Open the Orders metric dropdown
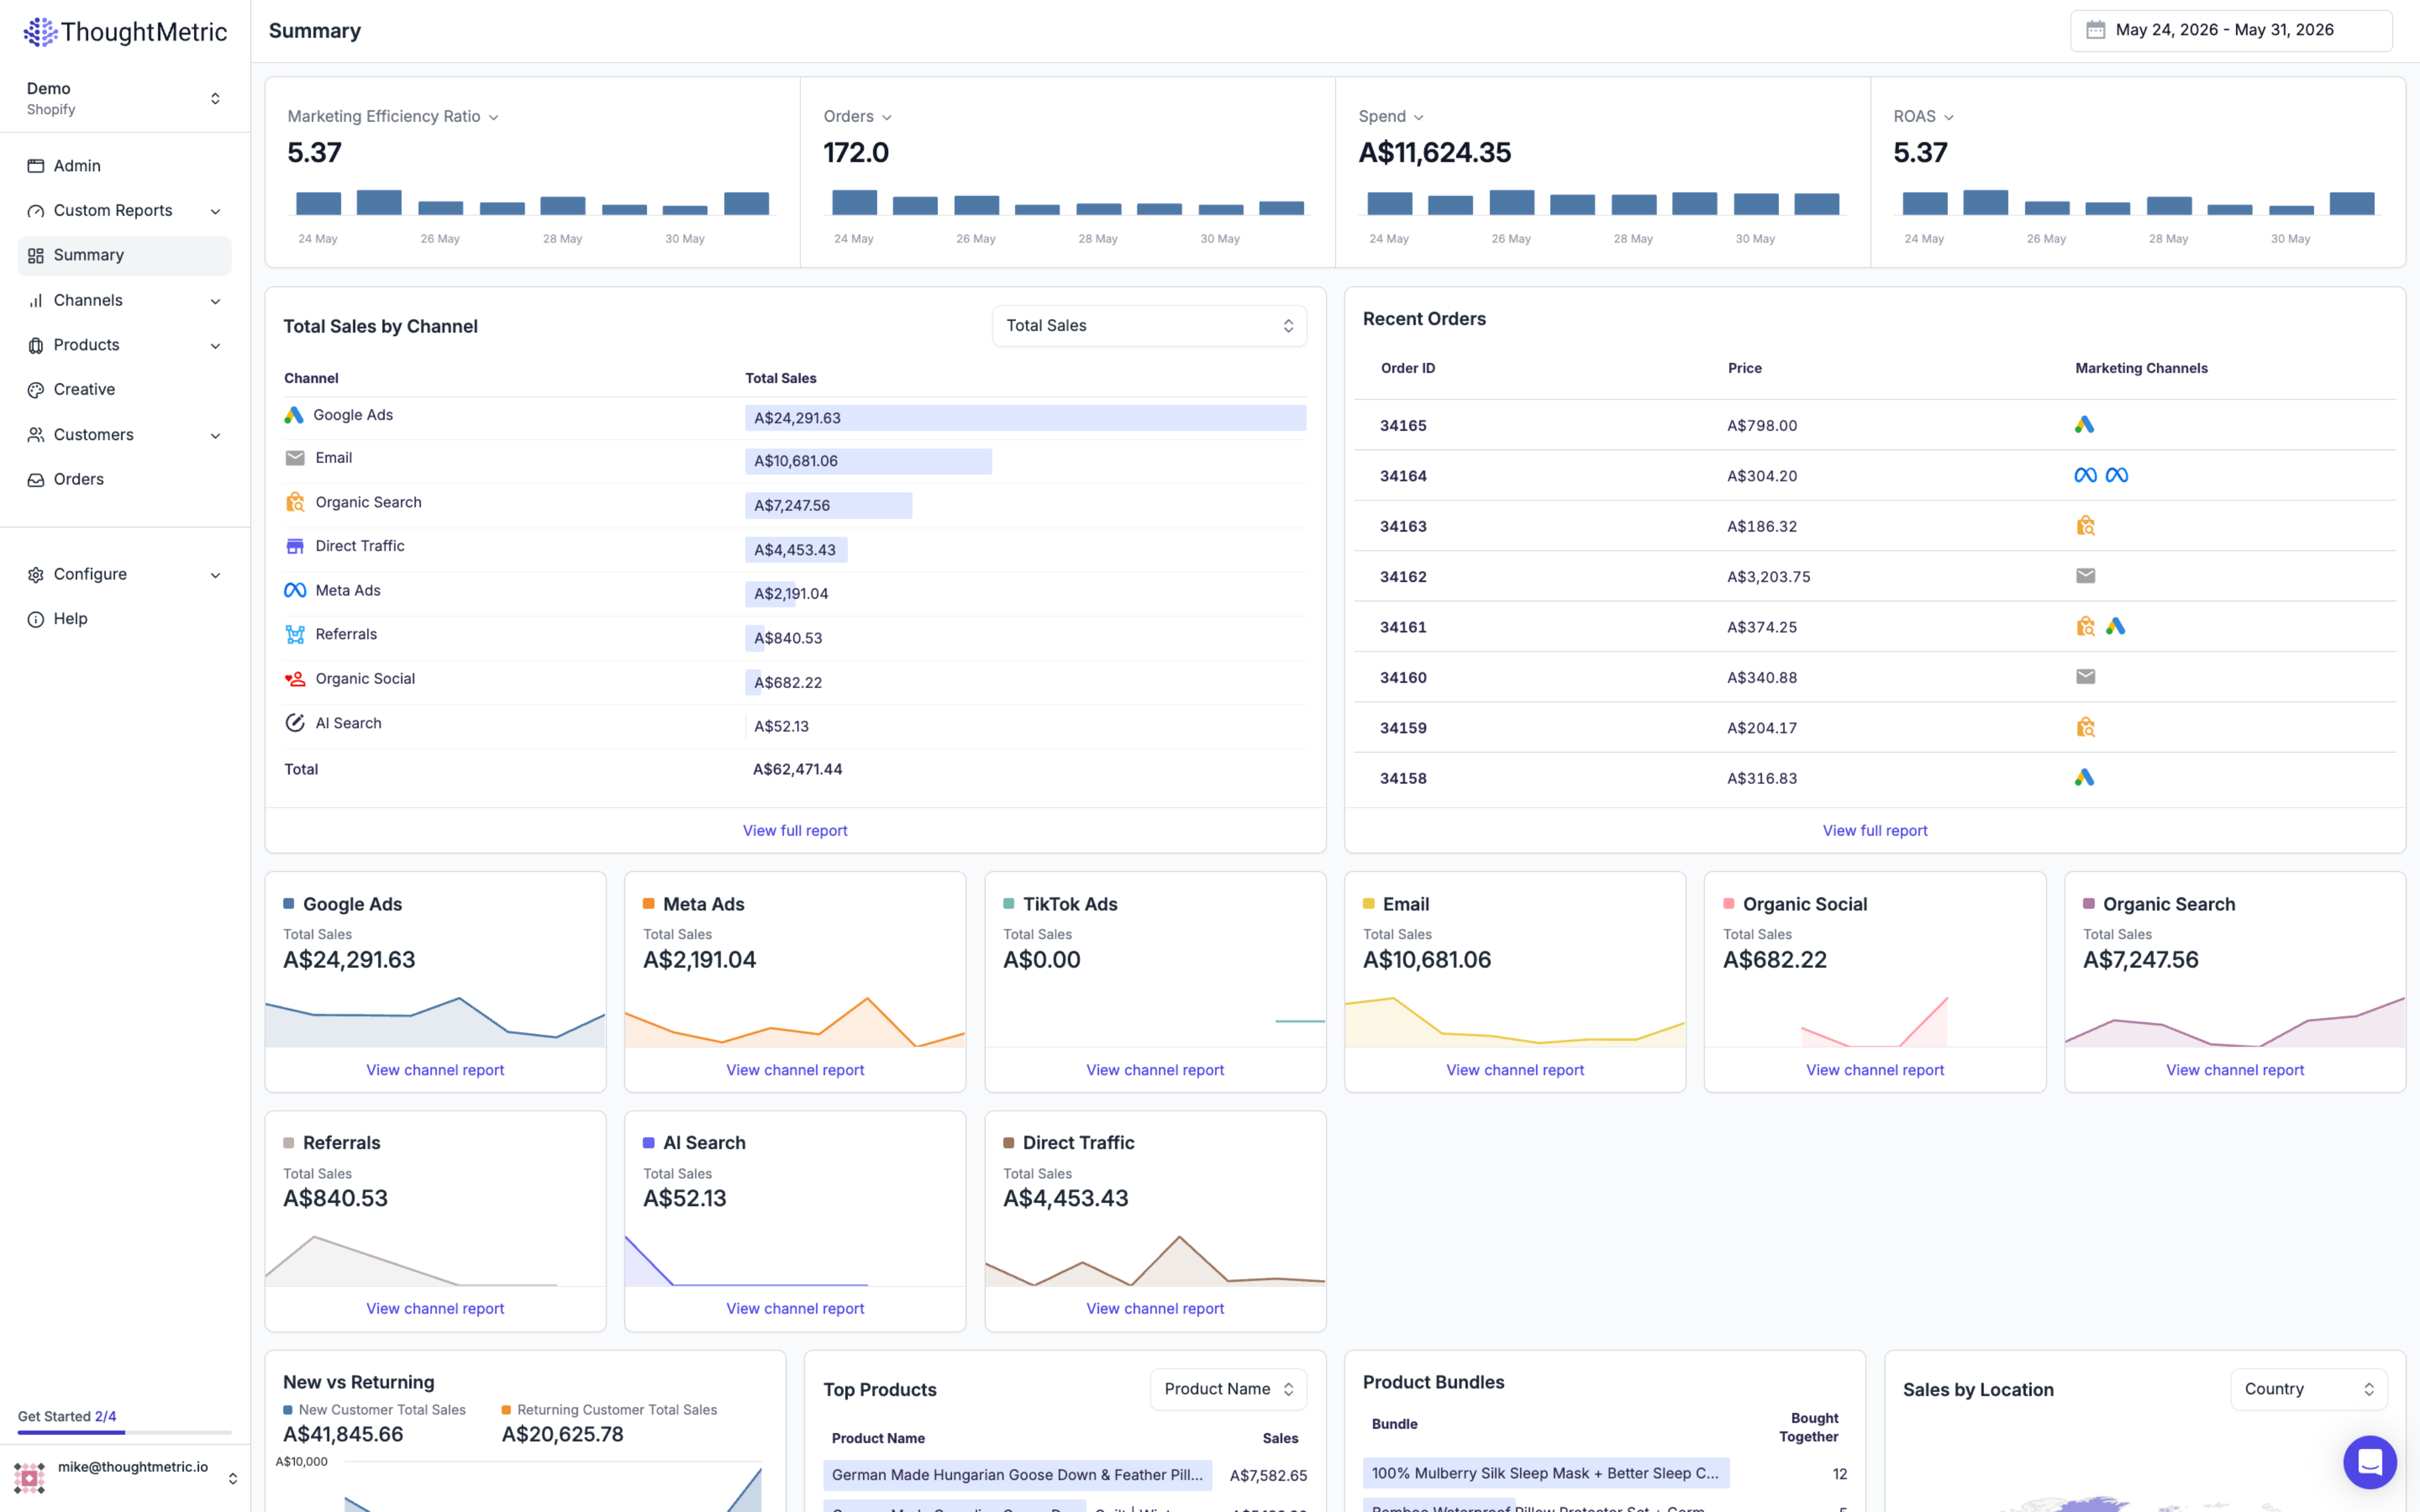Image resolution: width=2420 pixels, height=1512 pixels. tap(857, 117)
